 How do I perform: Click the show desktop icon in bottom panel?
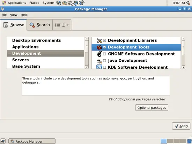click(3, 141)
